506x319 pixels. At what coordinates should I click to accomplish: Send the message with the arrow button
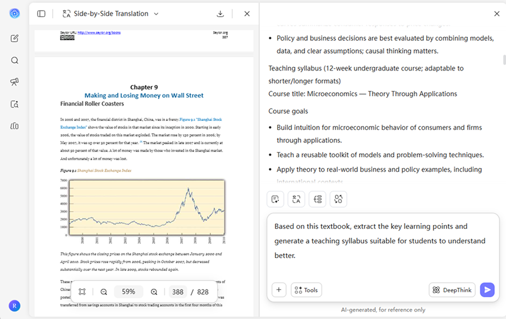point(487,290)
